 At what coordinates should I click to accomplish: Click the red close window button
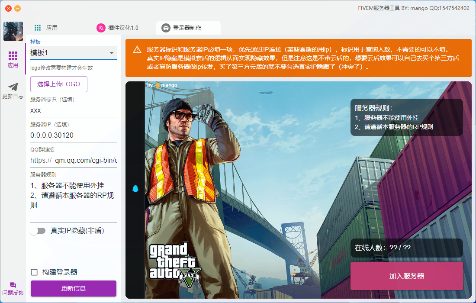point(9,9)
